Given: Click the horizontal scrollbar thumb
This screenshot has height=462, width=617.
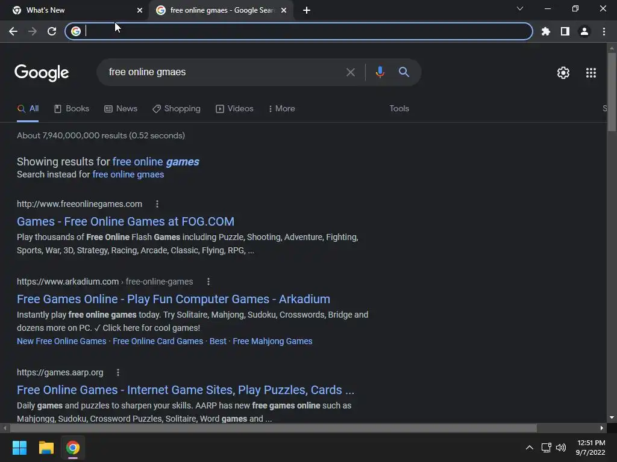Looking at the screenshot, I should pyautogui.click(x=274, y=428).
